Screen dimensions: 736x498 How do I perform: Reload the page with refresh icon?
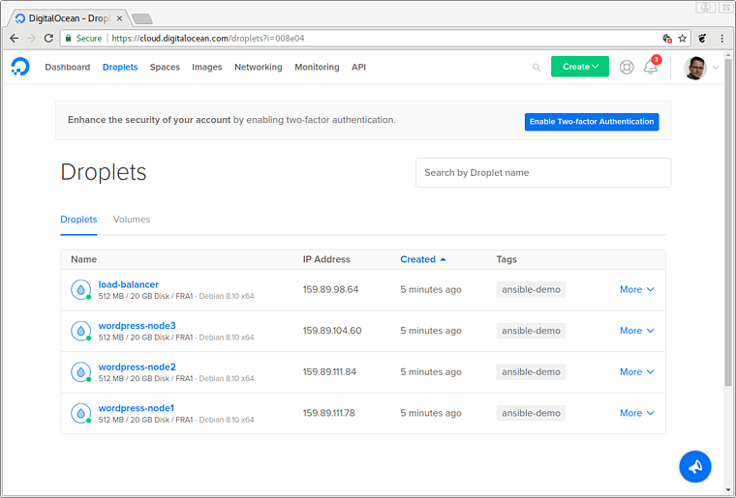[x=48, y=39]
